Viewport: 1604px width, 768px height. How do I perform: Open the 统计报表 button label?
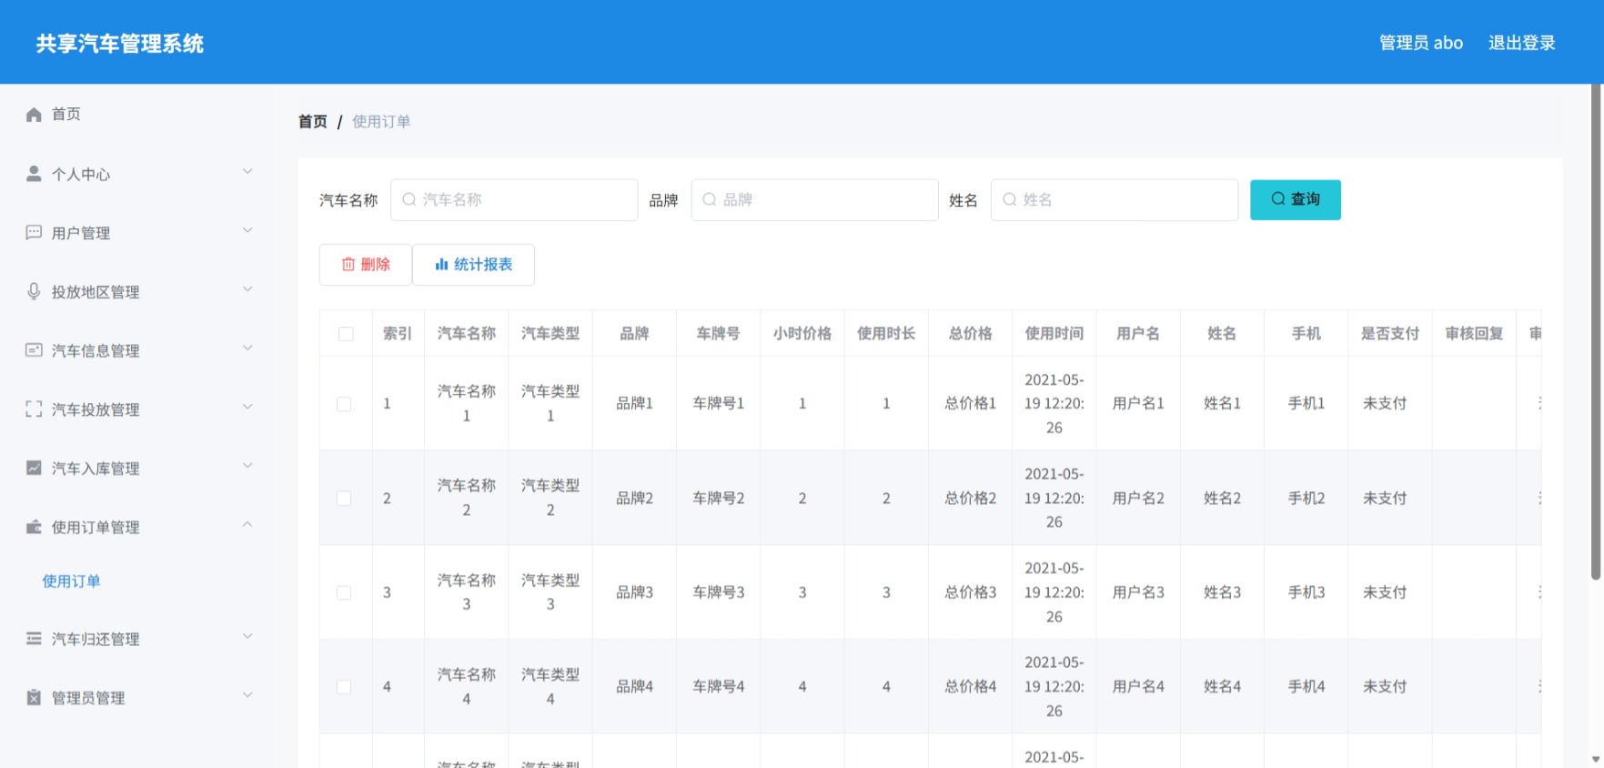[483, 265]
